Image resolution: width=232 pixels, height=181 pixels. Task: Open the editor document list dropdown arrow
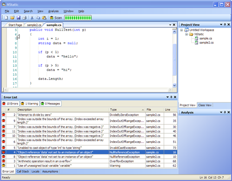point(170,25)
